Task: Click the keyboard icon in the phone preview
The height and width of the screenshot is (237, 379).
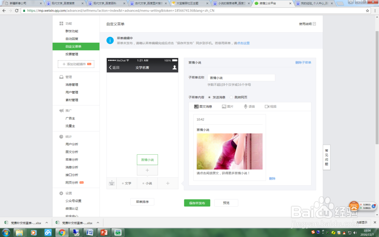Action: pyautogui.click(x=111, y=183)
